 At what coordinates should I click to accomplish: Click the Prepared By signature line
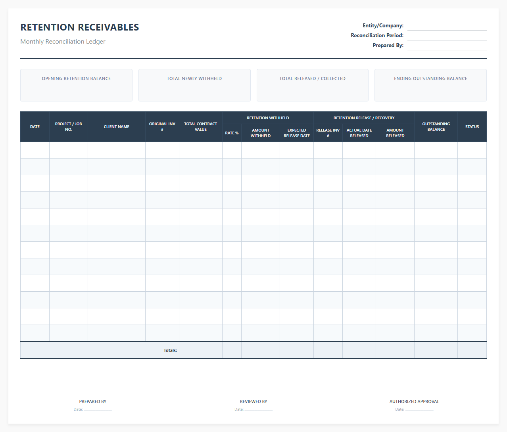[92, 395]
